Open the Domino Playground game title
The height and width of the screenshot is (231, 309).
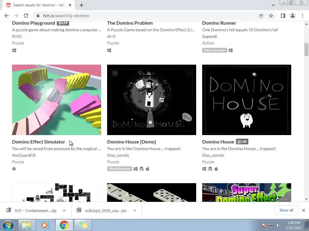tap(33, 23)
